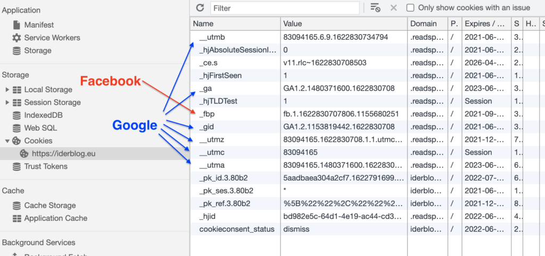Click the Web SQL database icon
Image resolution: width=545 pixels, height=256 pixels.
(16, 128)
